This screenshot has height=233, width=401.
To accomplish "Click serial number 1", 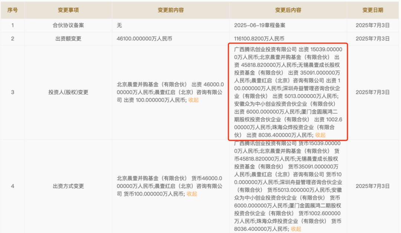I will [x=13, y=25].
